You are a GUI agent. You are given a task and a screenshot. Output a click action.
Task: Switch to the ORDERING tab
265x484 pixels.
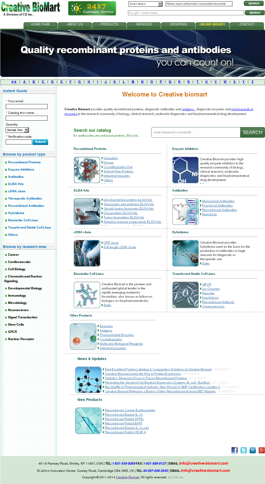click(x=178, y=25)
